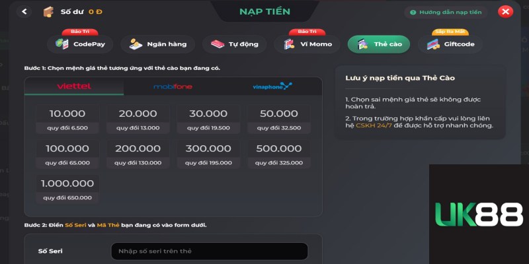Click the help question mark icon
The height and width of the screenshot is (264, 529).
click(413, 13)
